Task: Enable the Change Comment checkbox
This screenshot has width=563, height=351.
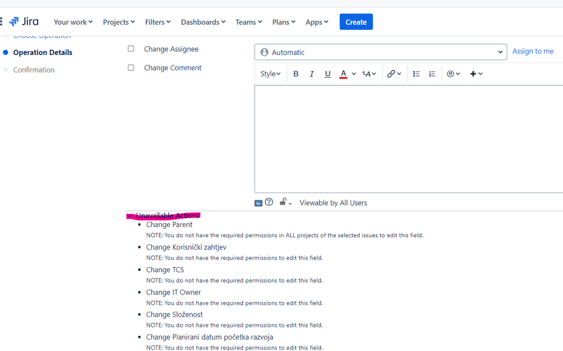Action: coord(131,68)
